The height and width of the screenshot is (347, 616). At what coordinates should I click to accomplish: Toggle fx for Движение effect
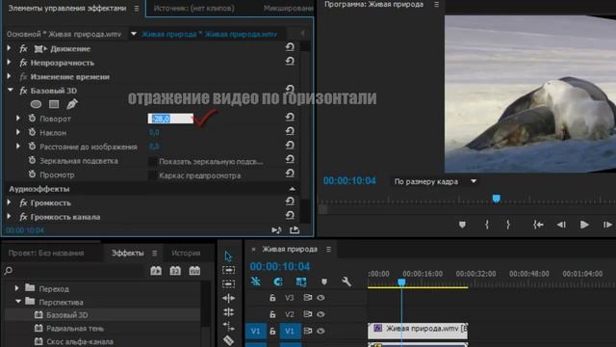click(23, 49)
